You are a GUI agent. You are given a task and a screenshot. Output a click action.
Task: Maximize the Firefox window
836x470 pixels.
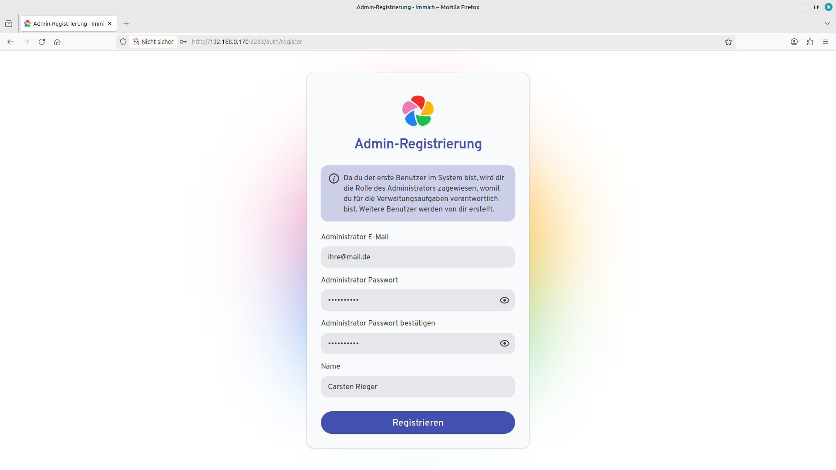click(816, 7)
